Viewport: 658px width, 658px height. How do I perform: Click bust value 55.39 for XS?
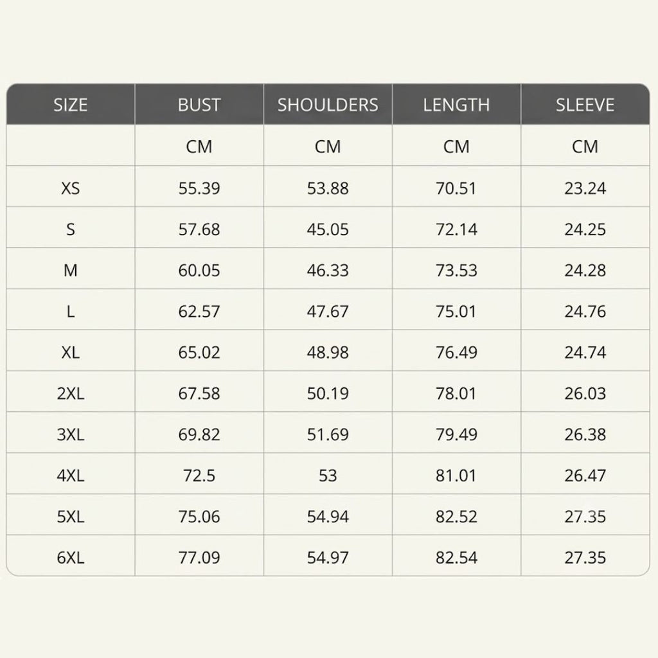click(199, 188)
